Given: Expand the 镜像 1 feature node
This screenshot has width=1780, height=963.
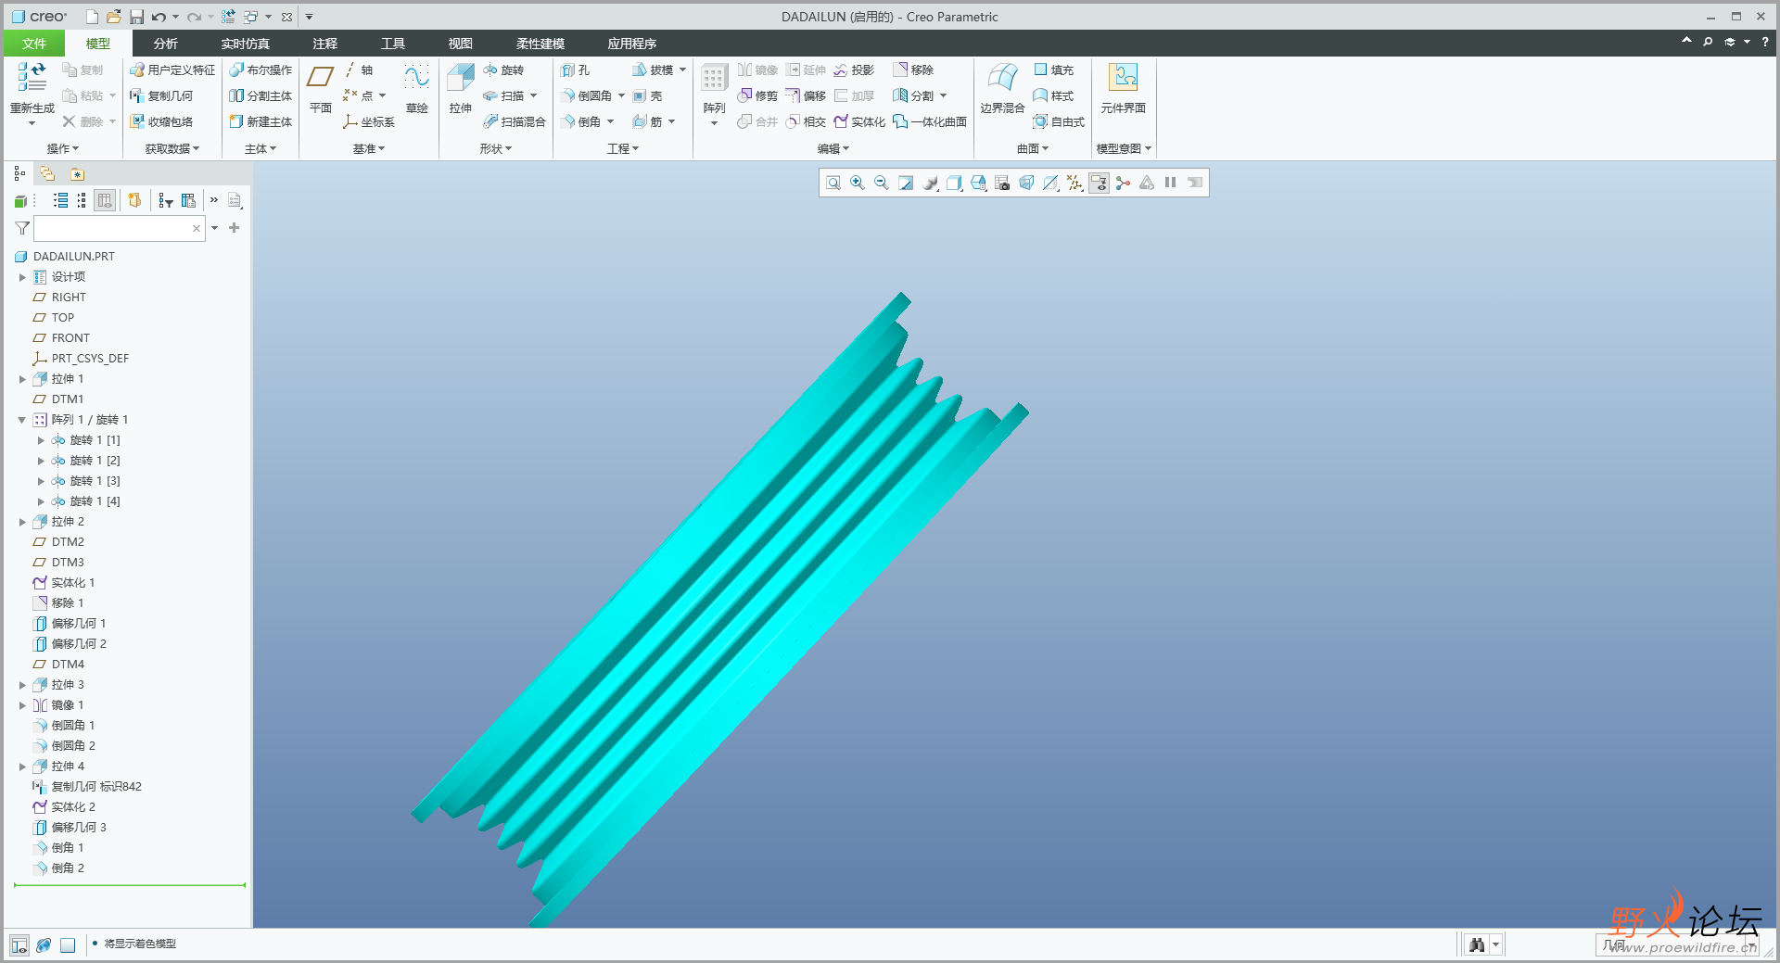Looking at the screenshot, I should point(22,705).
